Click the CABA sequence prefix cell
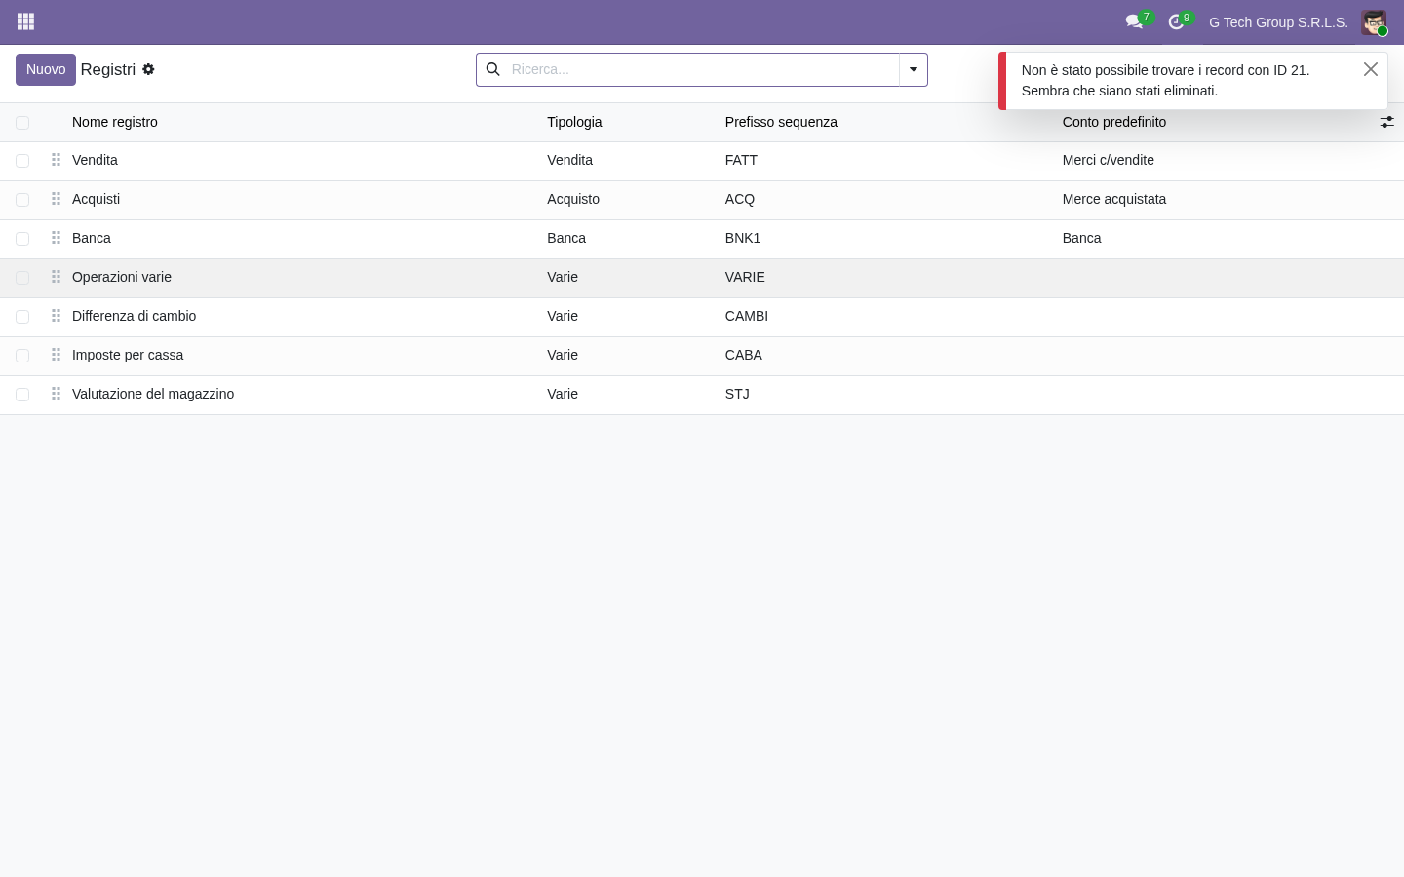Image resolution: width=1404 pixels, height=877 pixels. (x=744, y=355)
